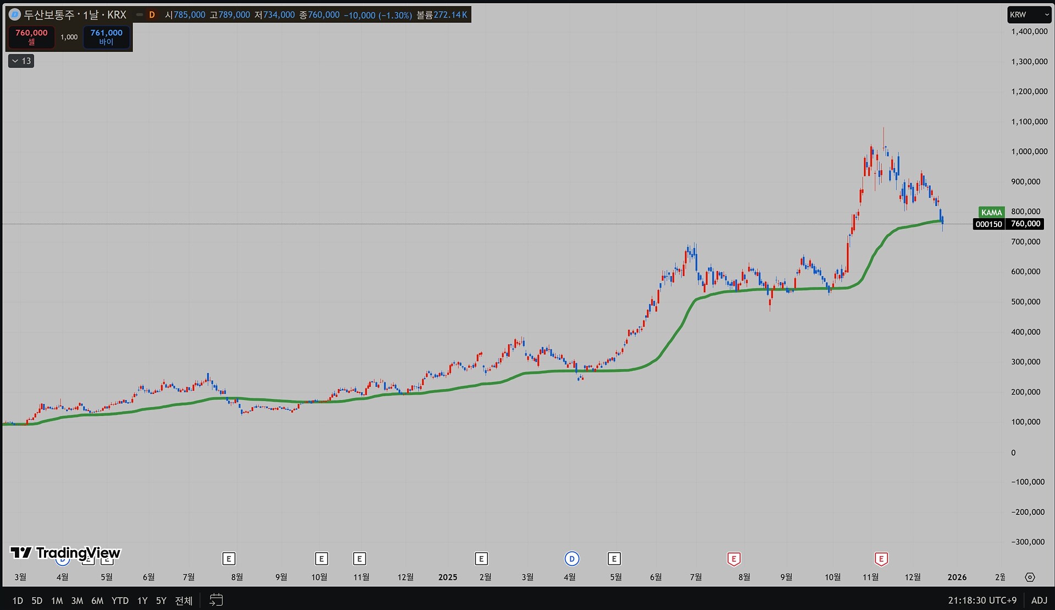Click the blue dividend D marker near 4월 2025

point(571,559)
